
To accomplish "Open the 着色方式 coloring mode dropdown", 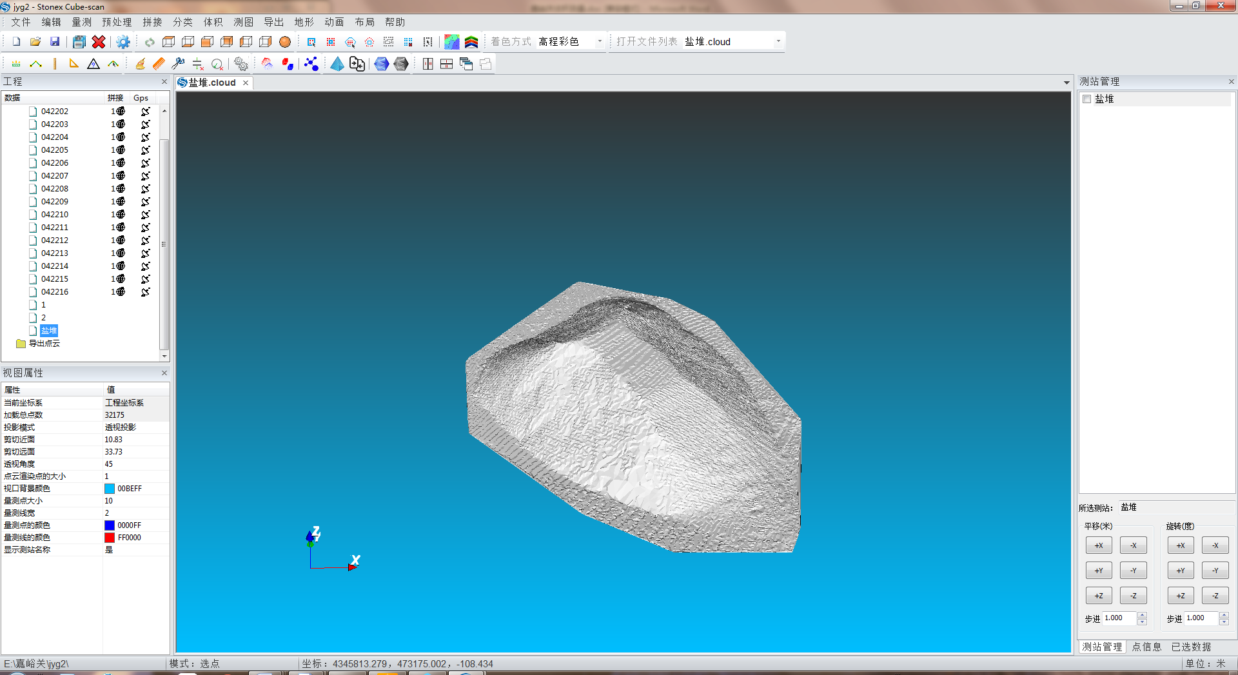I will [x=600, y=42].
